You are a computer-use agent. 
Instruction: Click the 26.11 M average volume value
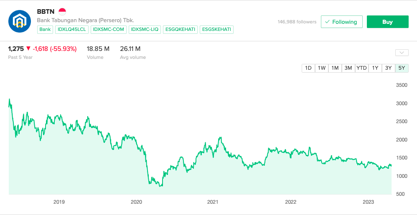pos(130,48)
